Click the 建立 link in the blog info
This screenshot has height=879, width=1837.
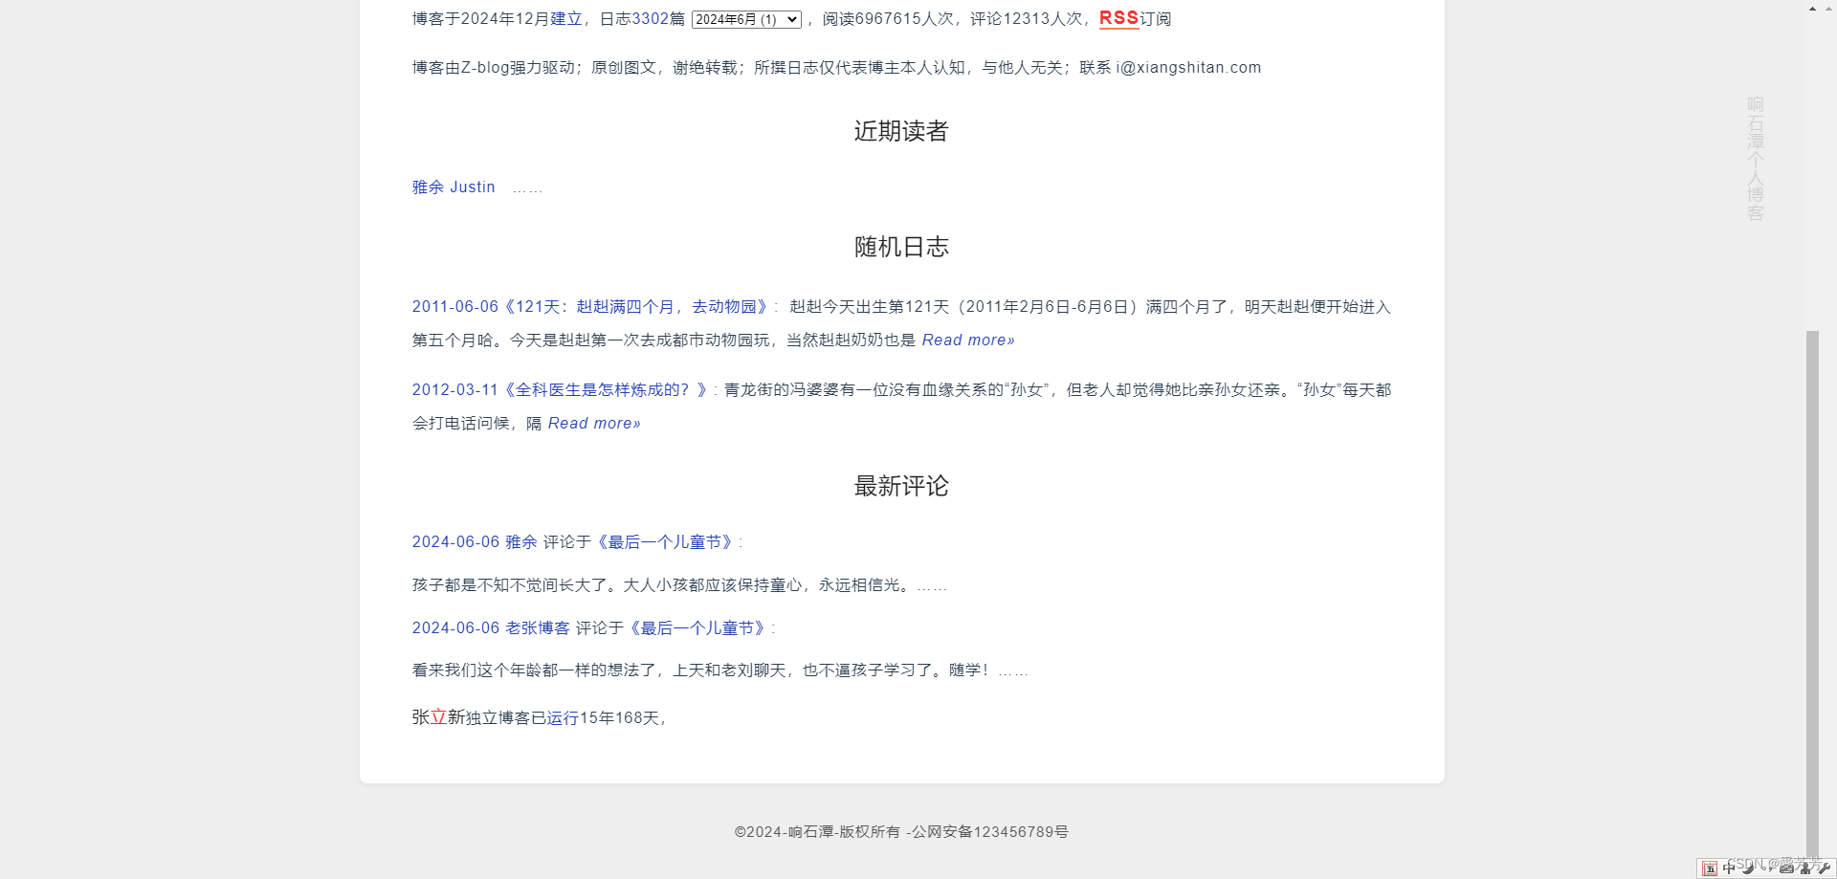tap(566, 18)
